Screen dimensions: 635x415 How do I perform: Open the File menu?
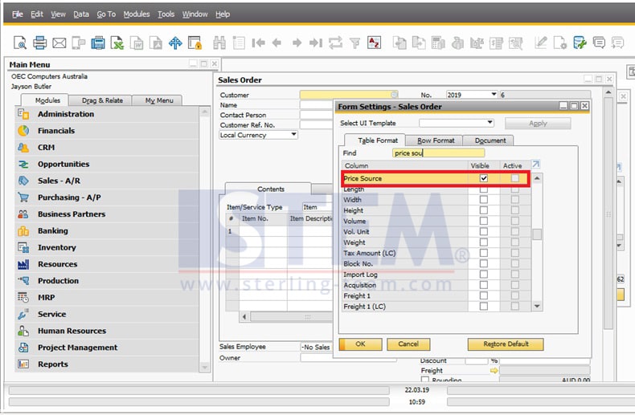click(18, 14)
